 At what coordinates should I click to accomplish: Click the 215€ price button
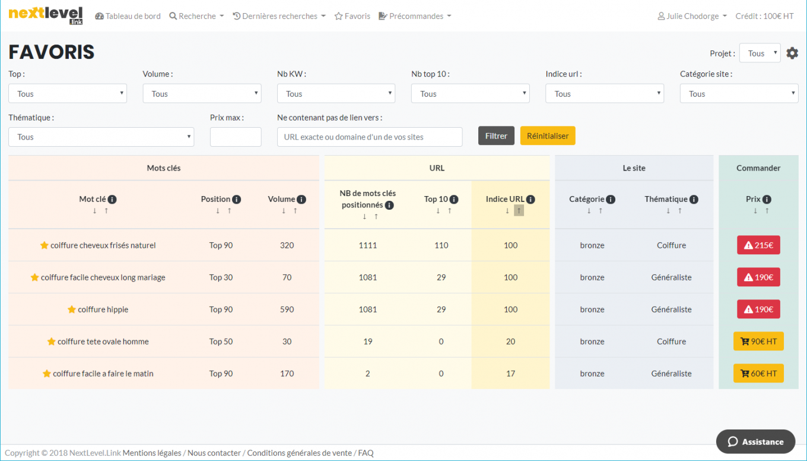coord(758,245)
